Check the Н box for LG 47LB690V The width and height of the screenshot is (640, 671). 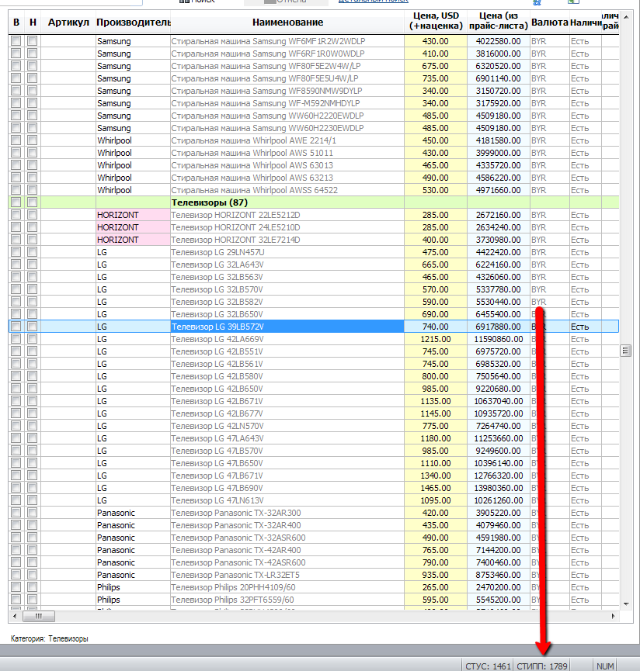[32, 488]
